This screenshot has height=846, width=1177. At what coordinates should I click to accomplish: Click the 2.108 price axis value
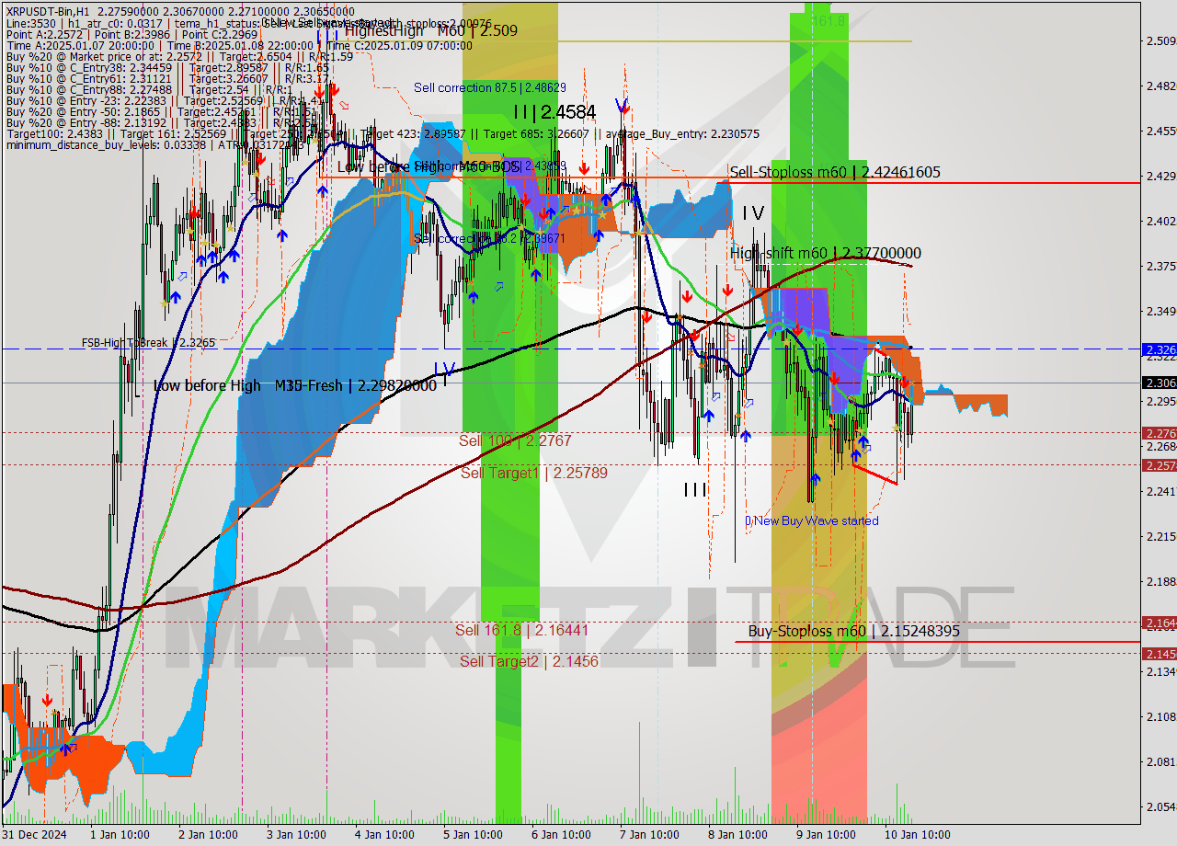click(1160, 716)
